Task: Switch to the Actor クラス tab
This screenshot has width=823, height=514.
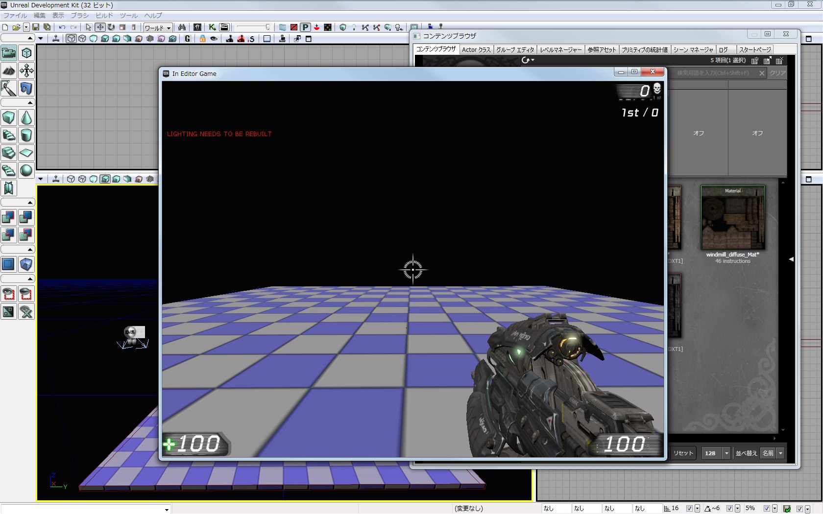Action: click(x=476, y=49)
